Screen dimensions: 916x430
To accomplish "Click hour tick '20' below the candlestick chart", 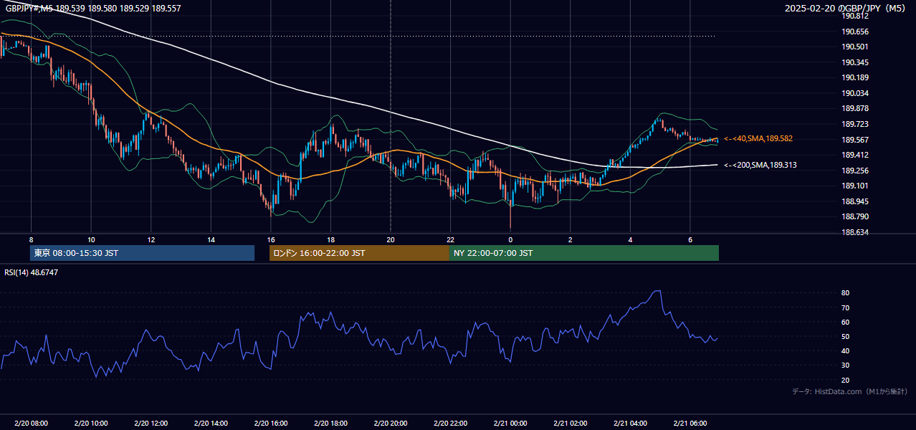I will (x=390, y=239).
